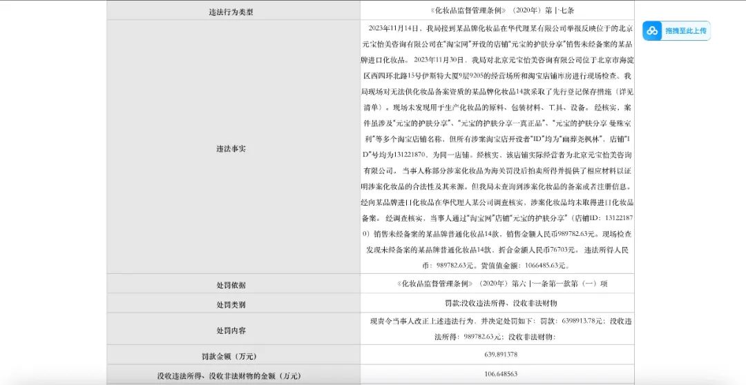Select the text 罚款:6398913.78元
This screenshot has width=746, height=385.
tap(572, 322)
